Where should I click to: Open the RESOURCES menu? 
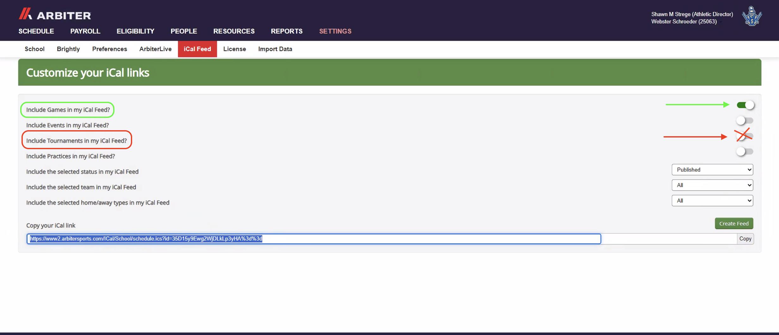point(234,31)
